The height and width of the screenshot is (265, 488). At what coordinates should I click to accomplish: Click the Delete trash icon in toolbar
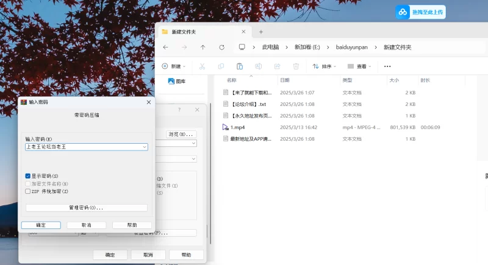pyautogui.click(x=296, y=66)
